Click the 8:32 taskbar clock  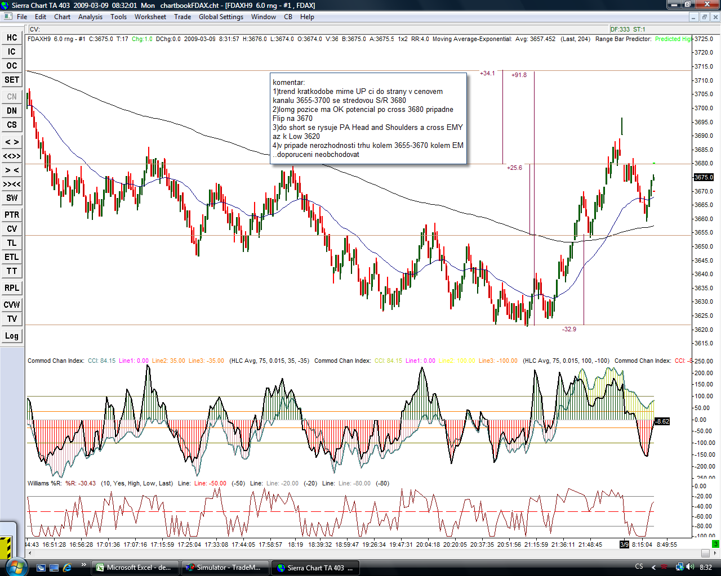[706, 568]
